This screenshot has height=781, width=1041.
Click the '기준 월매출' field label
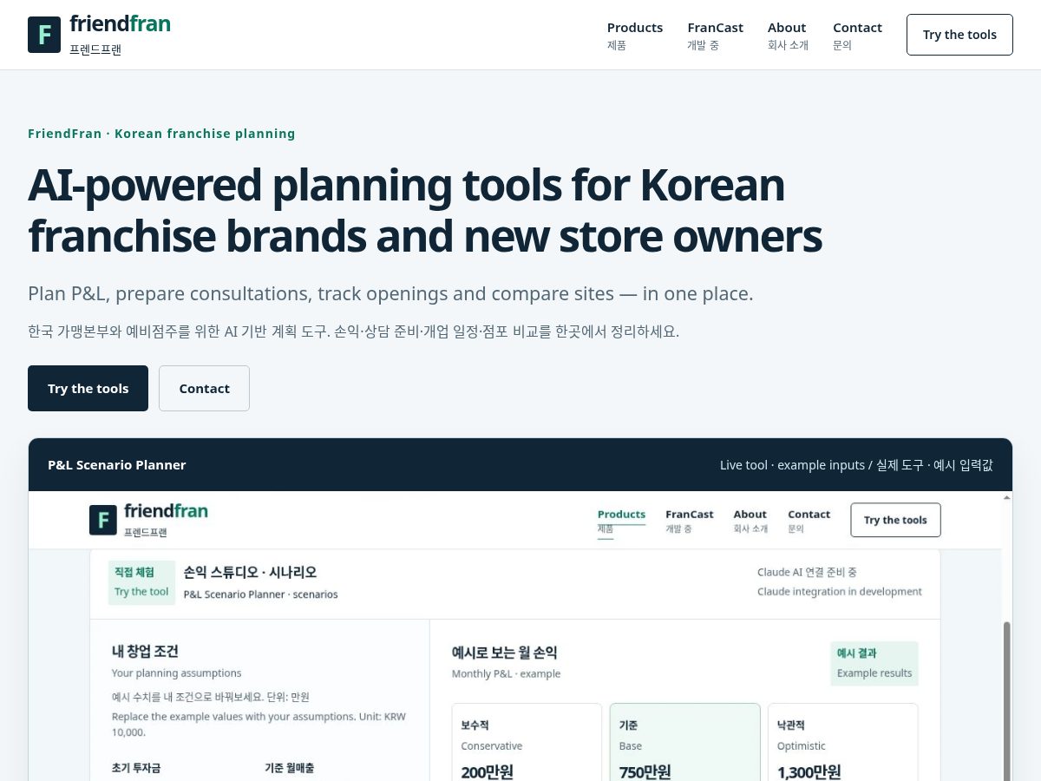click(289, 768)
